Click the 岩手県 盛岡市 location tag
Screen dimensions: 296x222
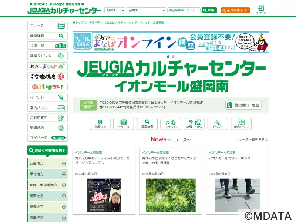coord(88,105)
